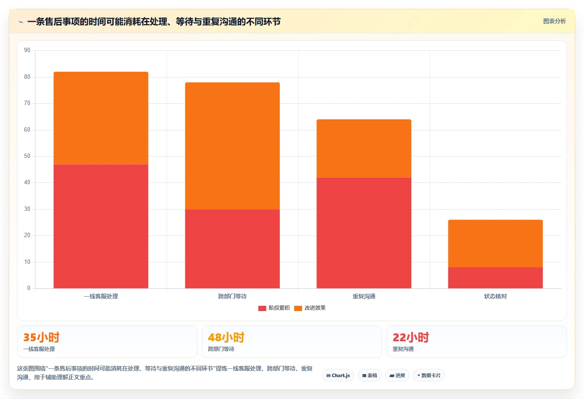Viewport: 584px width, 399px height.
Task: Click the chart title text 一条售后事项的时间
Action: pyautogui.click(x=66, y=21)
